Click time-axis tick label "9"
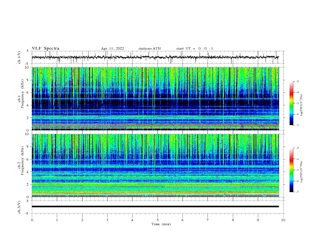 tap(258, 220)
